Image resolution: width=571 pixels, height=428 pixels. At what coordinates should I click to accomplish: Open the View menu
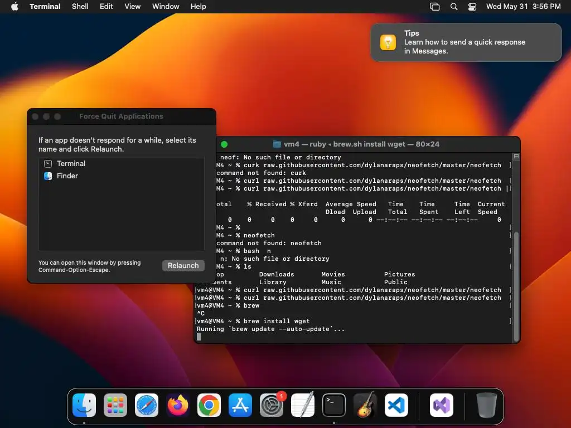coord(132,6)
